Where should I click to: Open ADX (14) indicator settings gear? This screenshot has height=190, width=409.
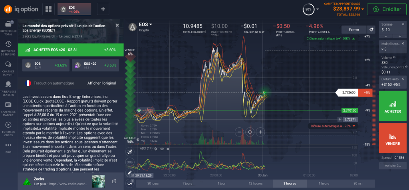click(x=156, y=148)
